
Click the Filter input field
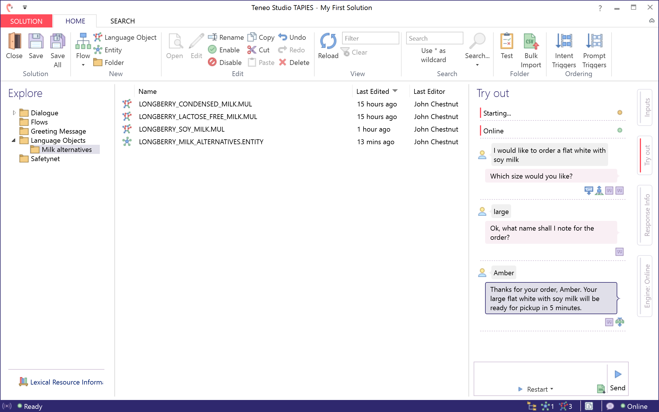click(x=370, y=38)
